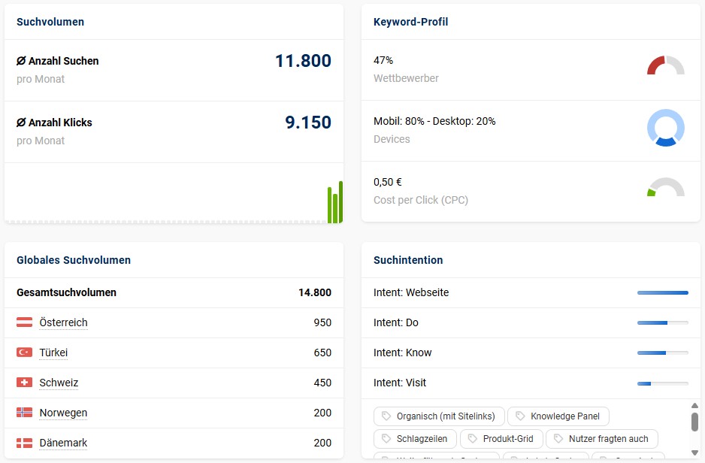
Task: Click the green search volume trend bars
Action: click(x=335, y=203)
